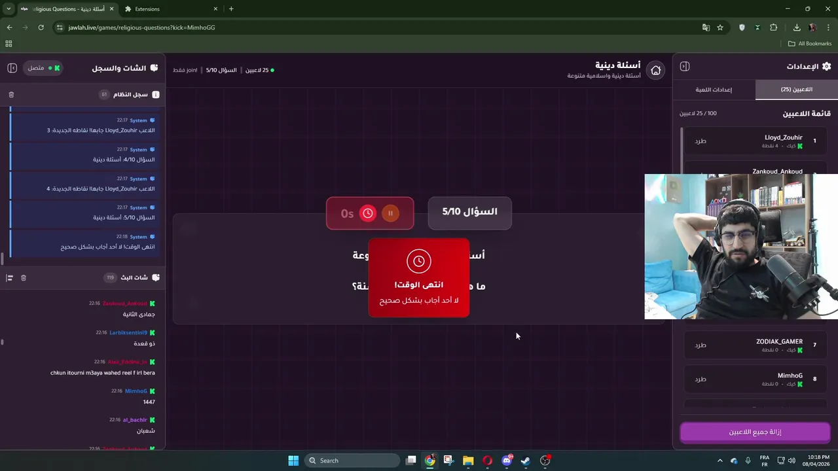Switch to the اللاعبين (25) tab
This screenshot has height=471, width=838.
point(796,90)
